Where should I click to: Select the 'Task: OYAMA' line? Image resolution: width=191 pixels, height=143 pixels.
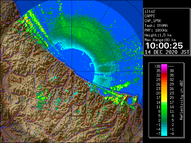click(156, 26)
